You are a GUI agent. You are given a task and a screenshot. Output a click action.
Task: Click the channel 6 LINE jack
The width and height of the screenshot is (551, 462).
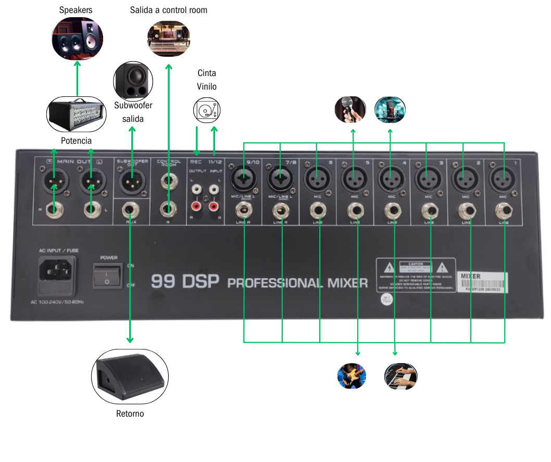tap(318, 211)
